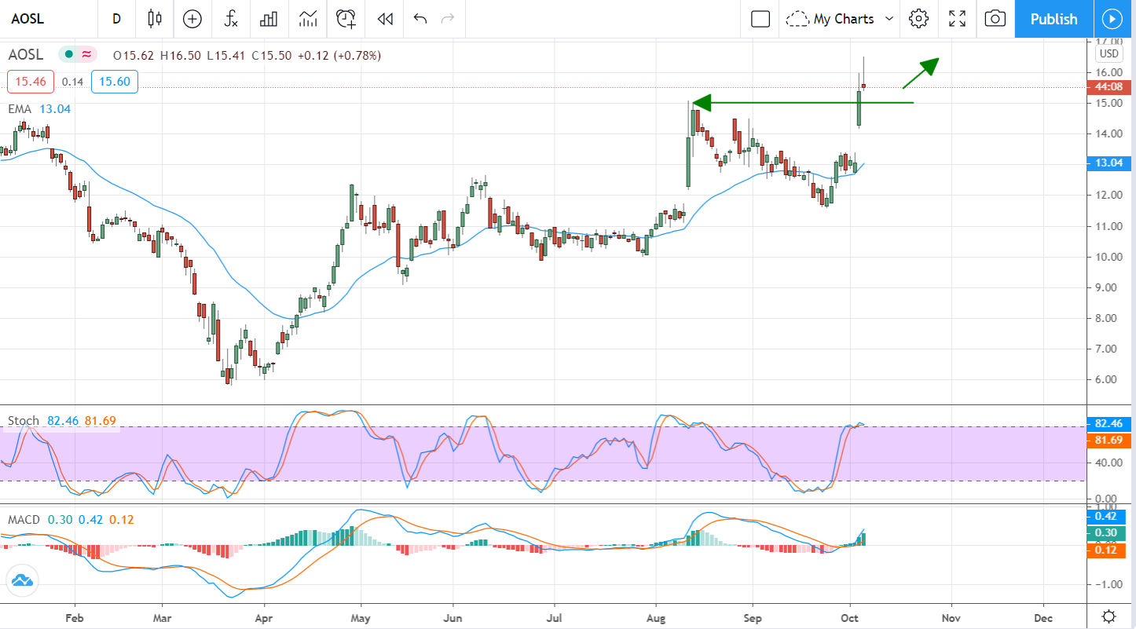
Task: Click the compare or add symbol icon
Action: (x=192, y=19)
